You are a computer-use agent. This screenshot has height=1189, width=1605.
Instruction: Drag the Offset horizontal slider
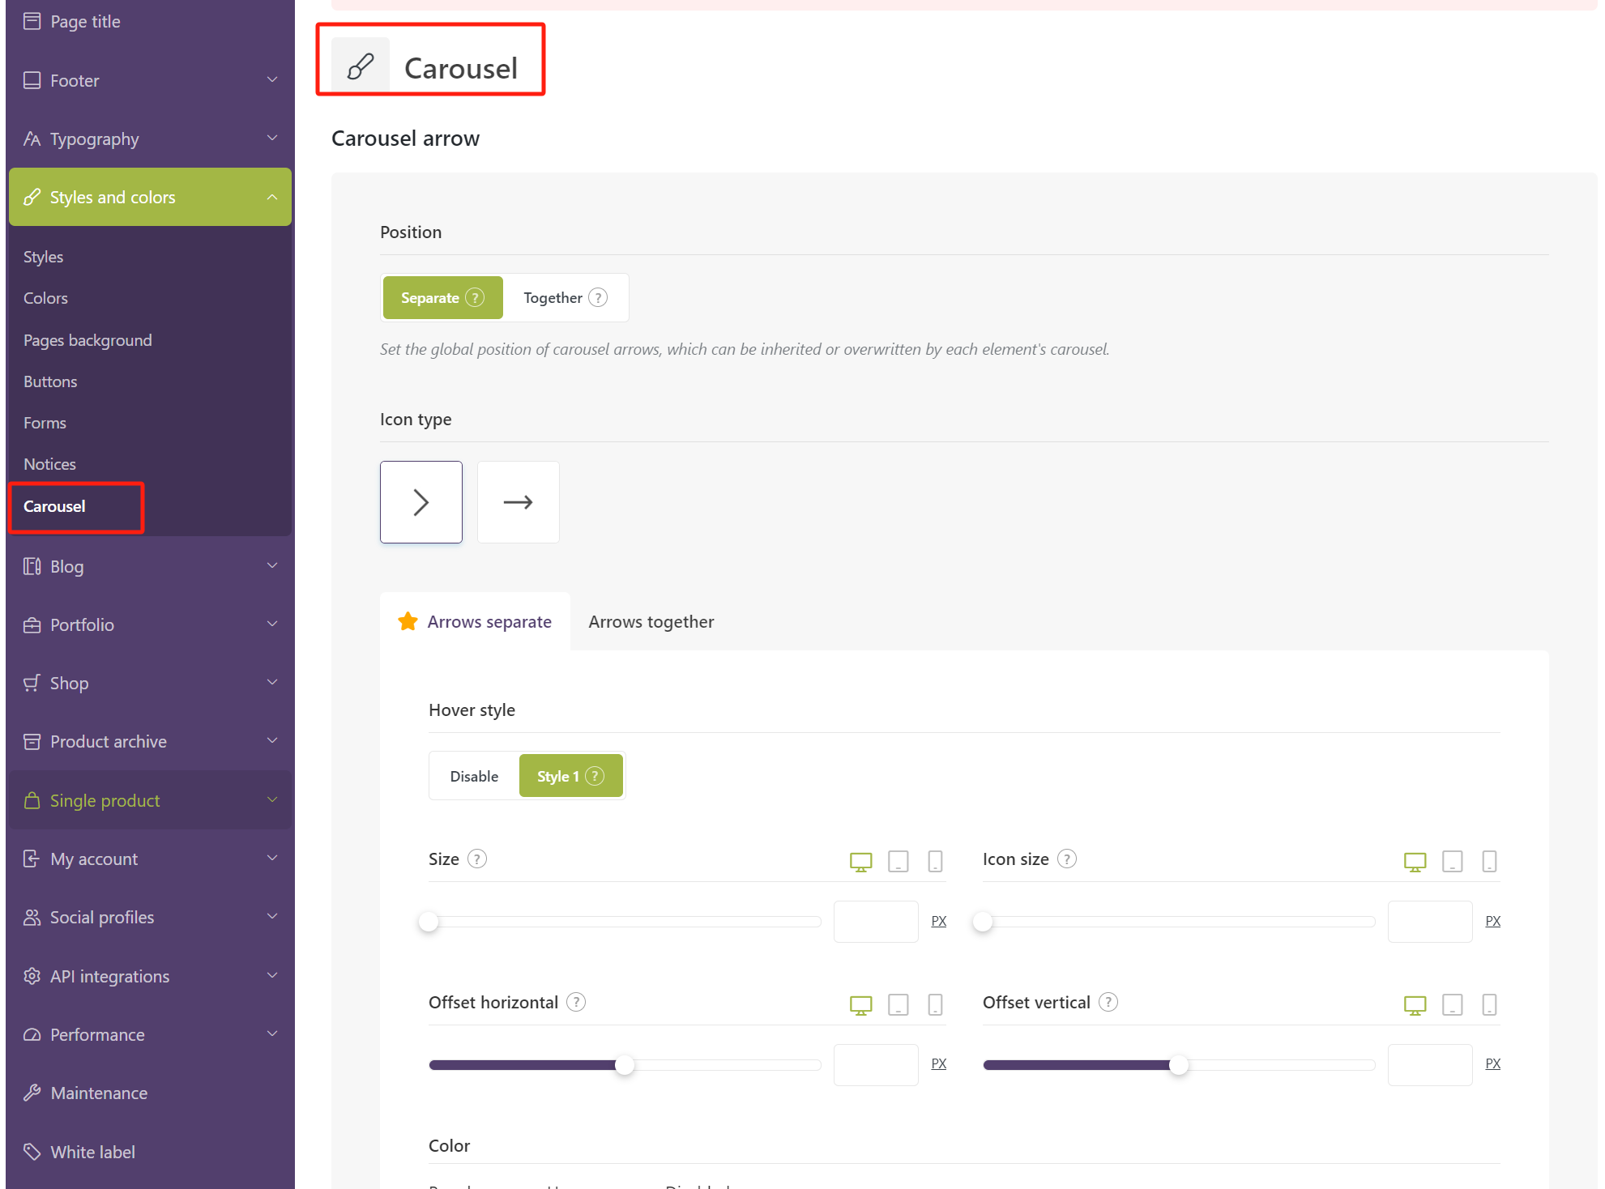pos(627,1064)
